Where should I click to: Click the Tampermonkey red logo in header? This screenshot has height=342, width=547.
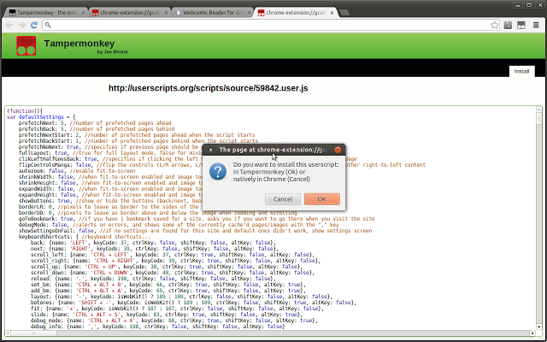(x=26, y=45)
